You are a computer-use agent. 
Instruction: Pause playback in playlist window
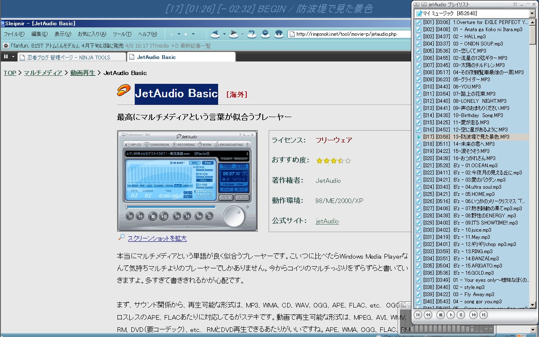(x=461, y=315)
